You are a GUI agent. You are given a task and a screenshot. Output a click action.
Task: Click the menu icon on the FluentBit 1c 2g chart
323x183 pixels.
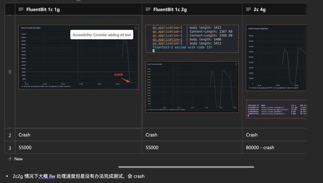pyautogui.click(x=236, y=64)
